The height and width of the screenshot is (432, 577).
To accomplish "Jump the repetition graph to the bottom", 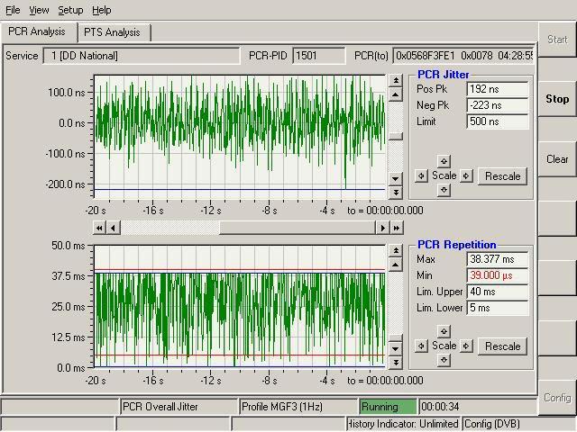I will coord(395,362).
